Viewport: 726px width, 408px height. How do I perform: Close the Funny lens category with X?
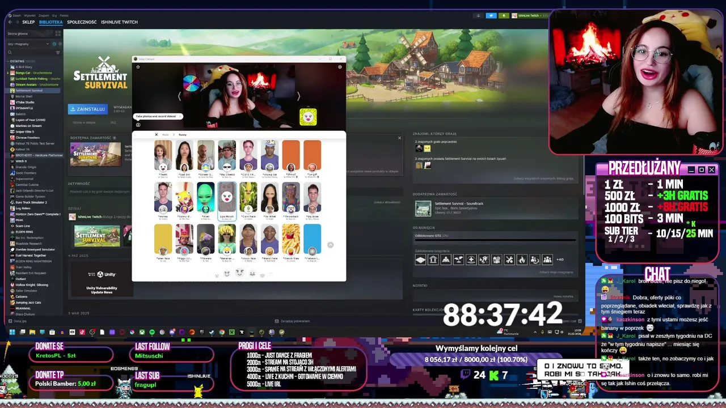157,134
